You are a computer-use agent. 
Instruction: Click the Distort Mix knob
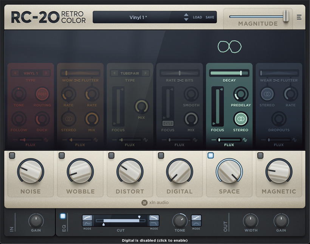(x=141, y=106)
